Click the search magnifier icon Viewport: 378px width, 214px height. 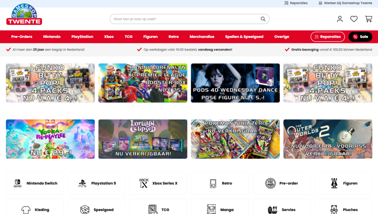(x=263, y=19)
